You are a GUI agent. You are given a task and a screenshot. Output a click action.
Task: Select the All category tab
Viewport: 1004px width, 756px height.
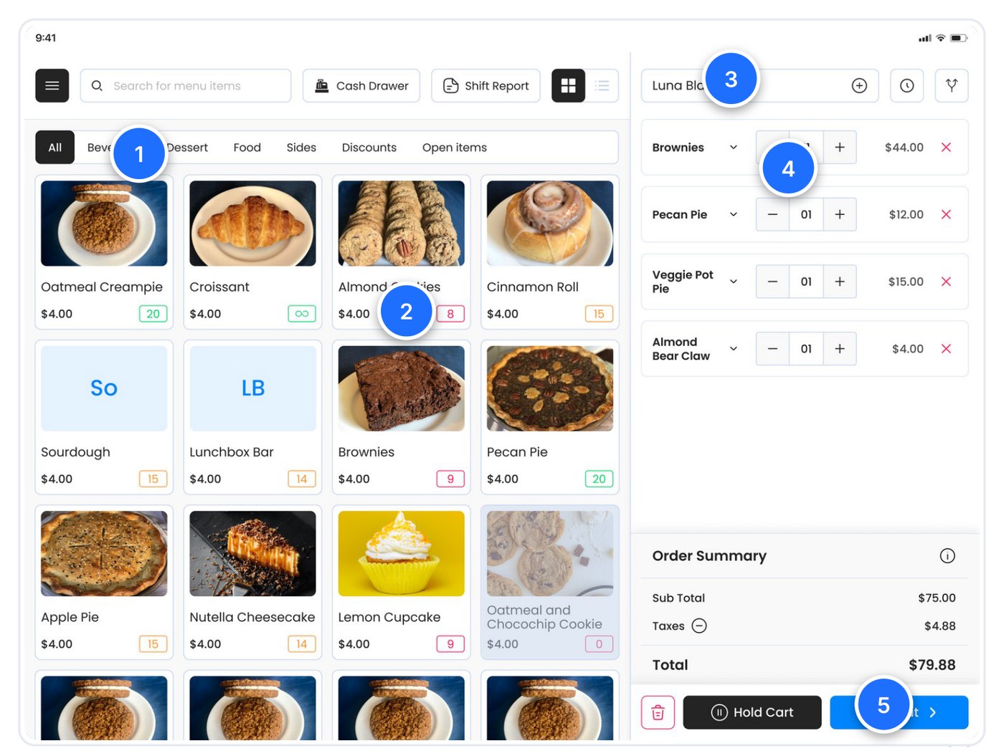(55, 148)
